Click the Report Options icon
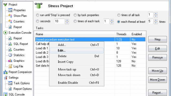Screen dimensions: 171x96 (x=10, y=89)
